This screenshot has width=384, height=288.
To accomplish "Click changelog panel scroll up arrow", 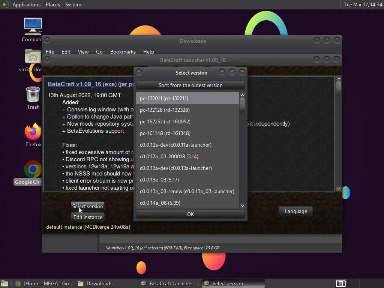I will [339, 79].
